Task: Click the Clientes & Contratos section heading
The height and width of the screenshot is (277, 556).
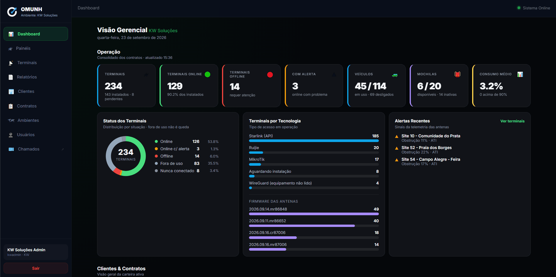Action: pyautogui.click(x=121, y=269)
